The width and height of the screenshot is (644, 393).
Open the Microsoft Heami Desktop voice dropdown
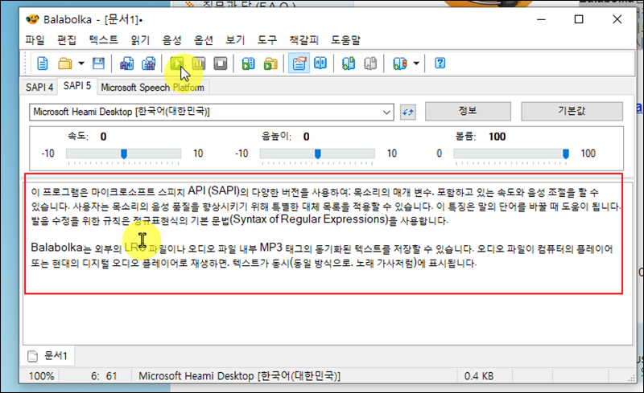[212, 112]
